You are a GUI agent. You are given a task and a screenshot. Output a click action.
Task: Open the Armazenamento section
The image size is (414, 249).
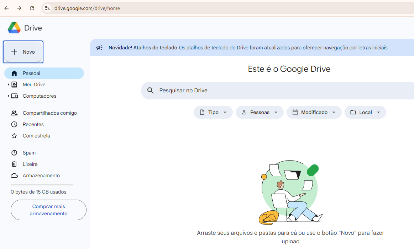(x=41, y=175)
